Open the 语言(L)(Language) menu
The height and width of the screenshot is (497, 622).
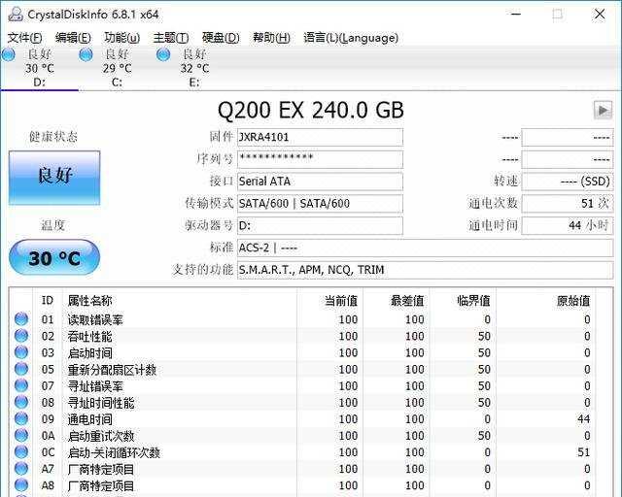351,38
